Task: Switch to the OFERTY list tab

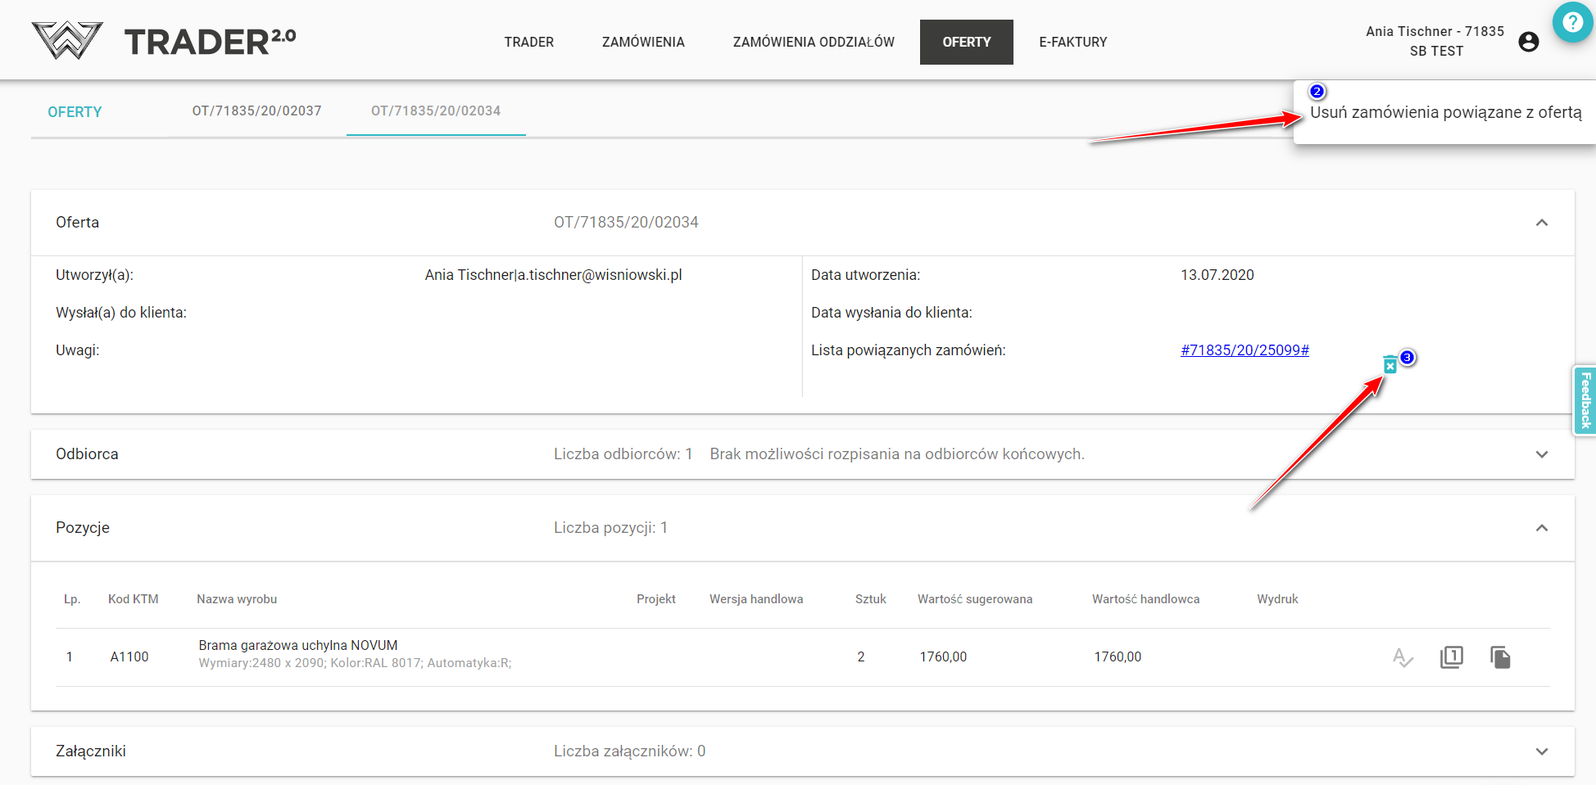Action: 75,112
